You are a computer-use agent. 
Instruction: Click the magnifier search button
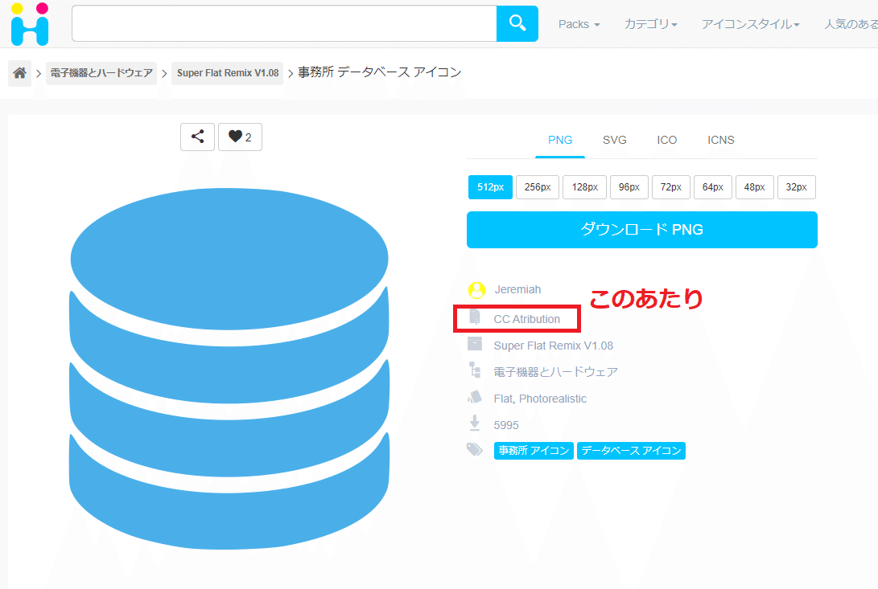(517, 23)
